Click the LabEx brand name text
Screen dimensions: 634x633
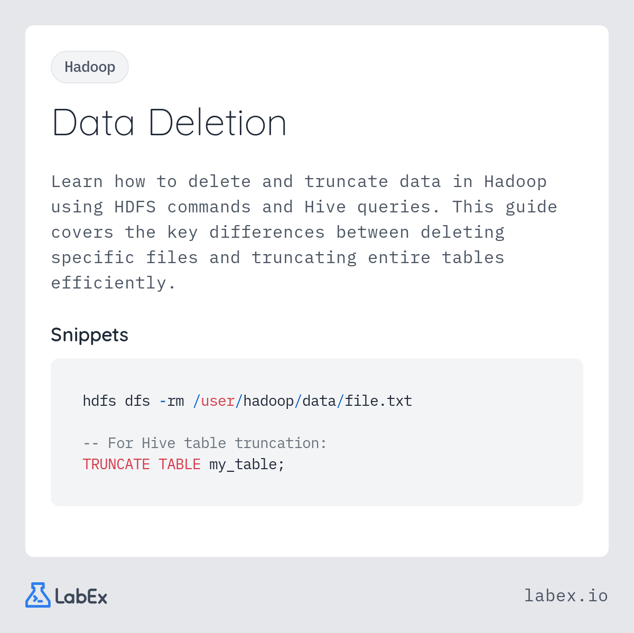pos(81,597)
